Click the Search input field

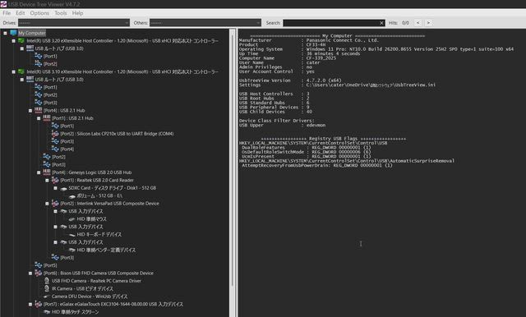331,23
